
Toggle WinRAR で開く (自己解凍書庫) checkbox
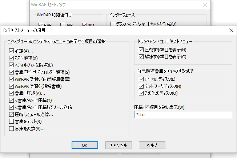pyautogui.click(x=12, y=79)
